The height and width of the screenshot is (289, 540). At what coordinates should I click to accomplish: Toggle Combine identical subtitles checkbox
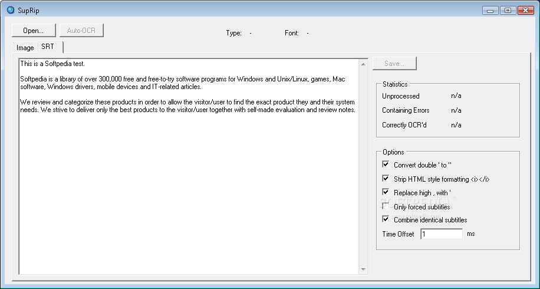[x=386, y=219]
